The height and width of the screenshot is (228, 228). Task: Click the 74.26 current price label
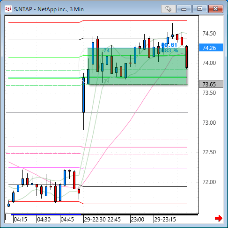click(211, 48)
